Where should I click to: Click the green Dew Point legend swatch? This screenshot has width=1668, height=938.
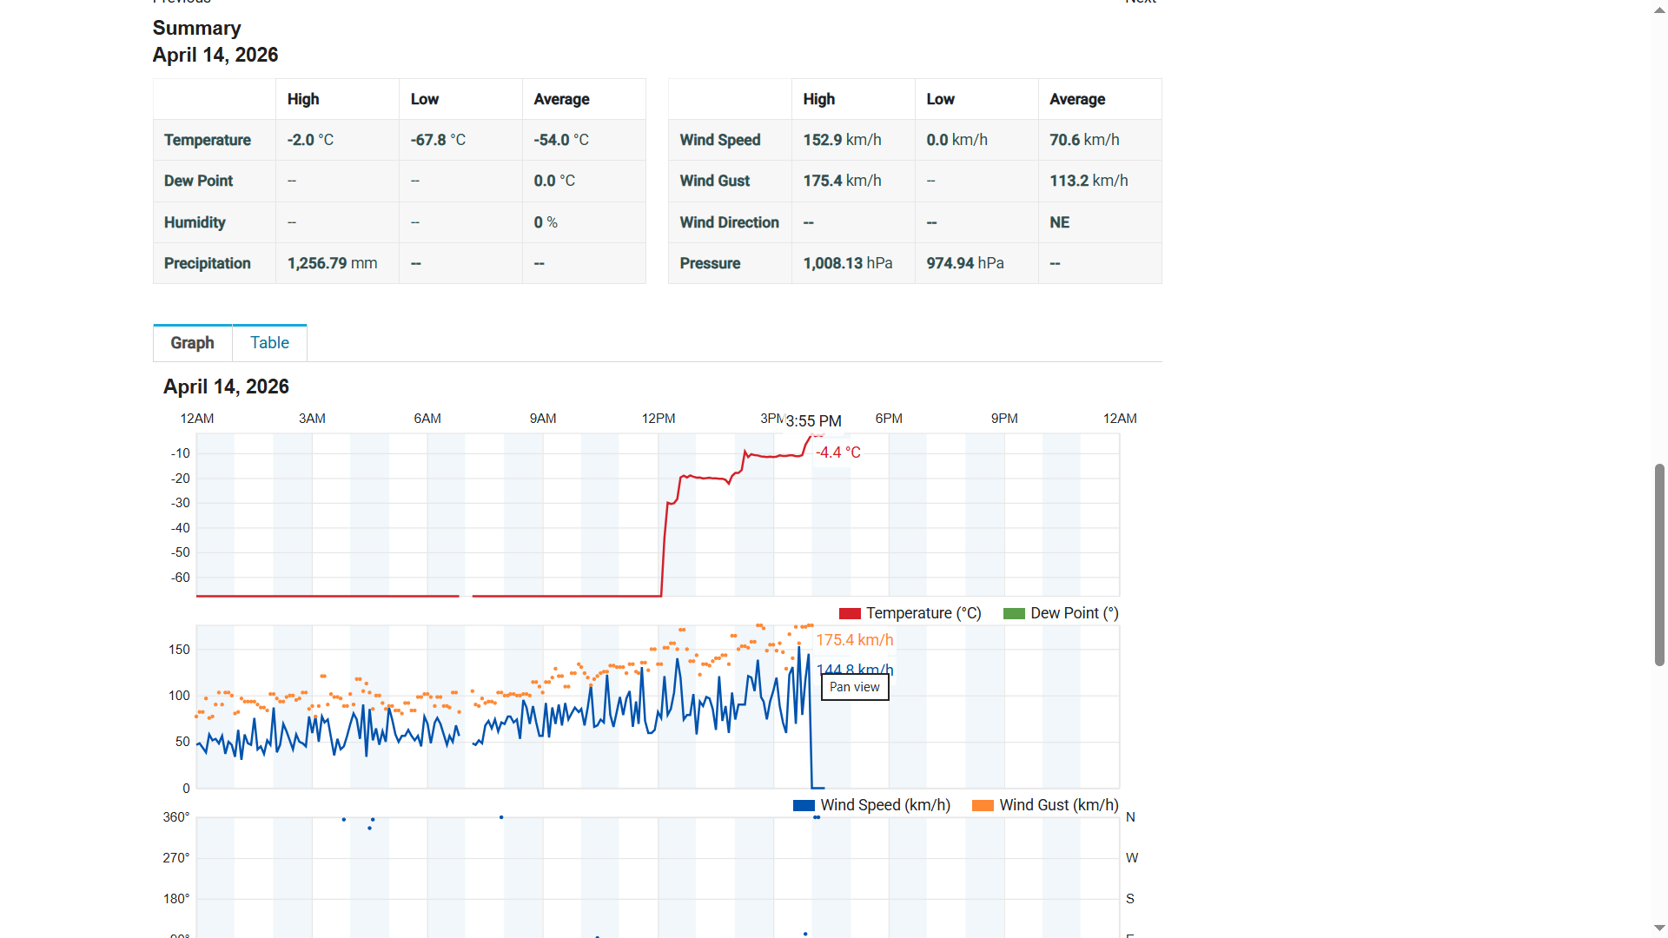pos(1014,613)
